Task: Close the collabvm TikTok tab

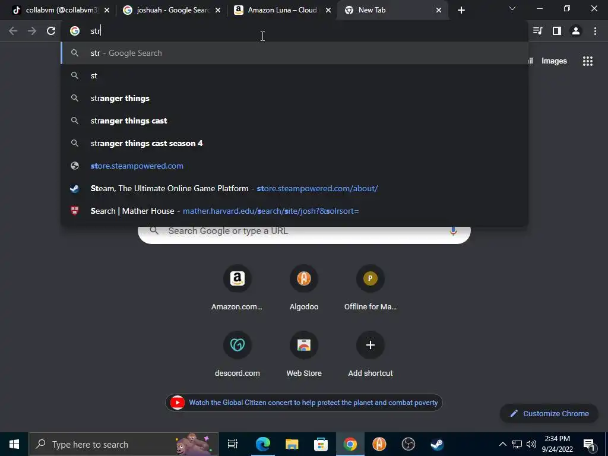Action: 107,10
